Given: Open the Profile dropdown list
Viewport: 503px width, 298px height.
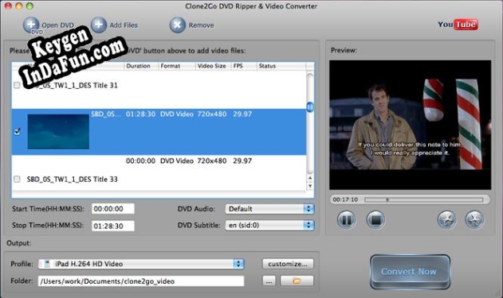Looking at the screenshot, I should pyautogui.click(x=141, y=264).
